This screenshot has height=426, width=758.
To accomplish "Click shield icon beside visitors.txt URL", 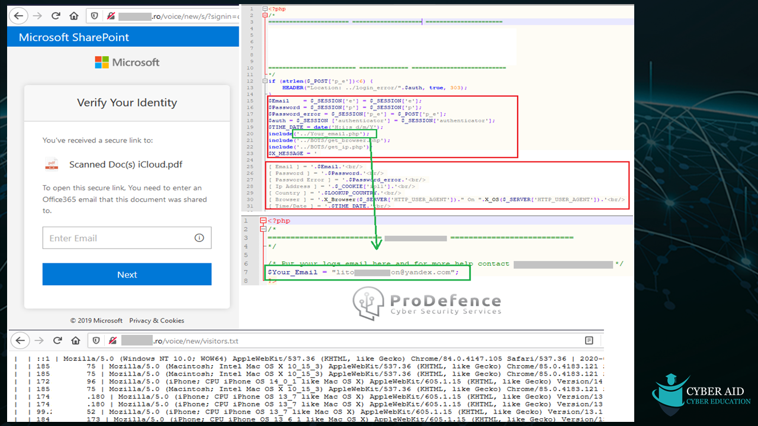I will coord(96,340).
